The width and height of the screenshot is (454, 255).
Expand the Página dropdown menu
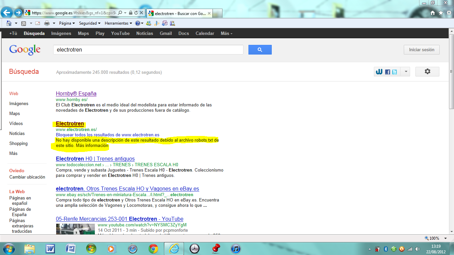pyautogui.click(x=67, y=23)
